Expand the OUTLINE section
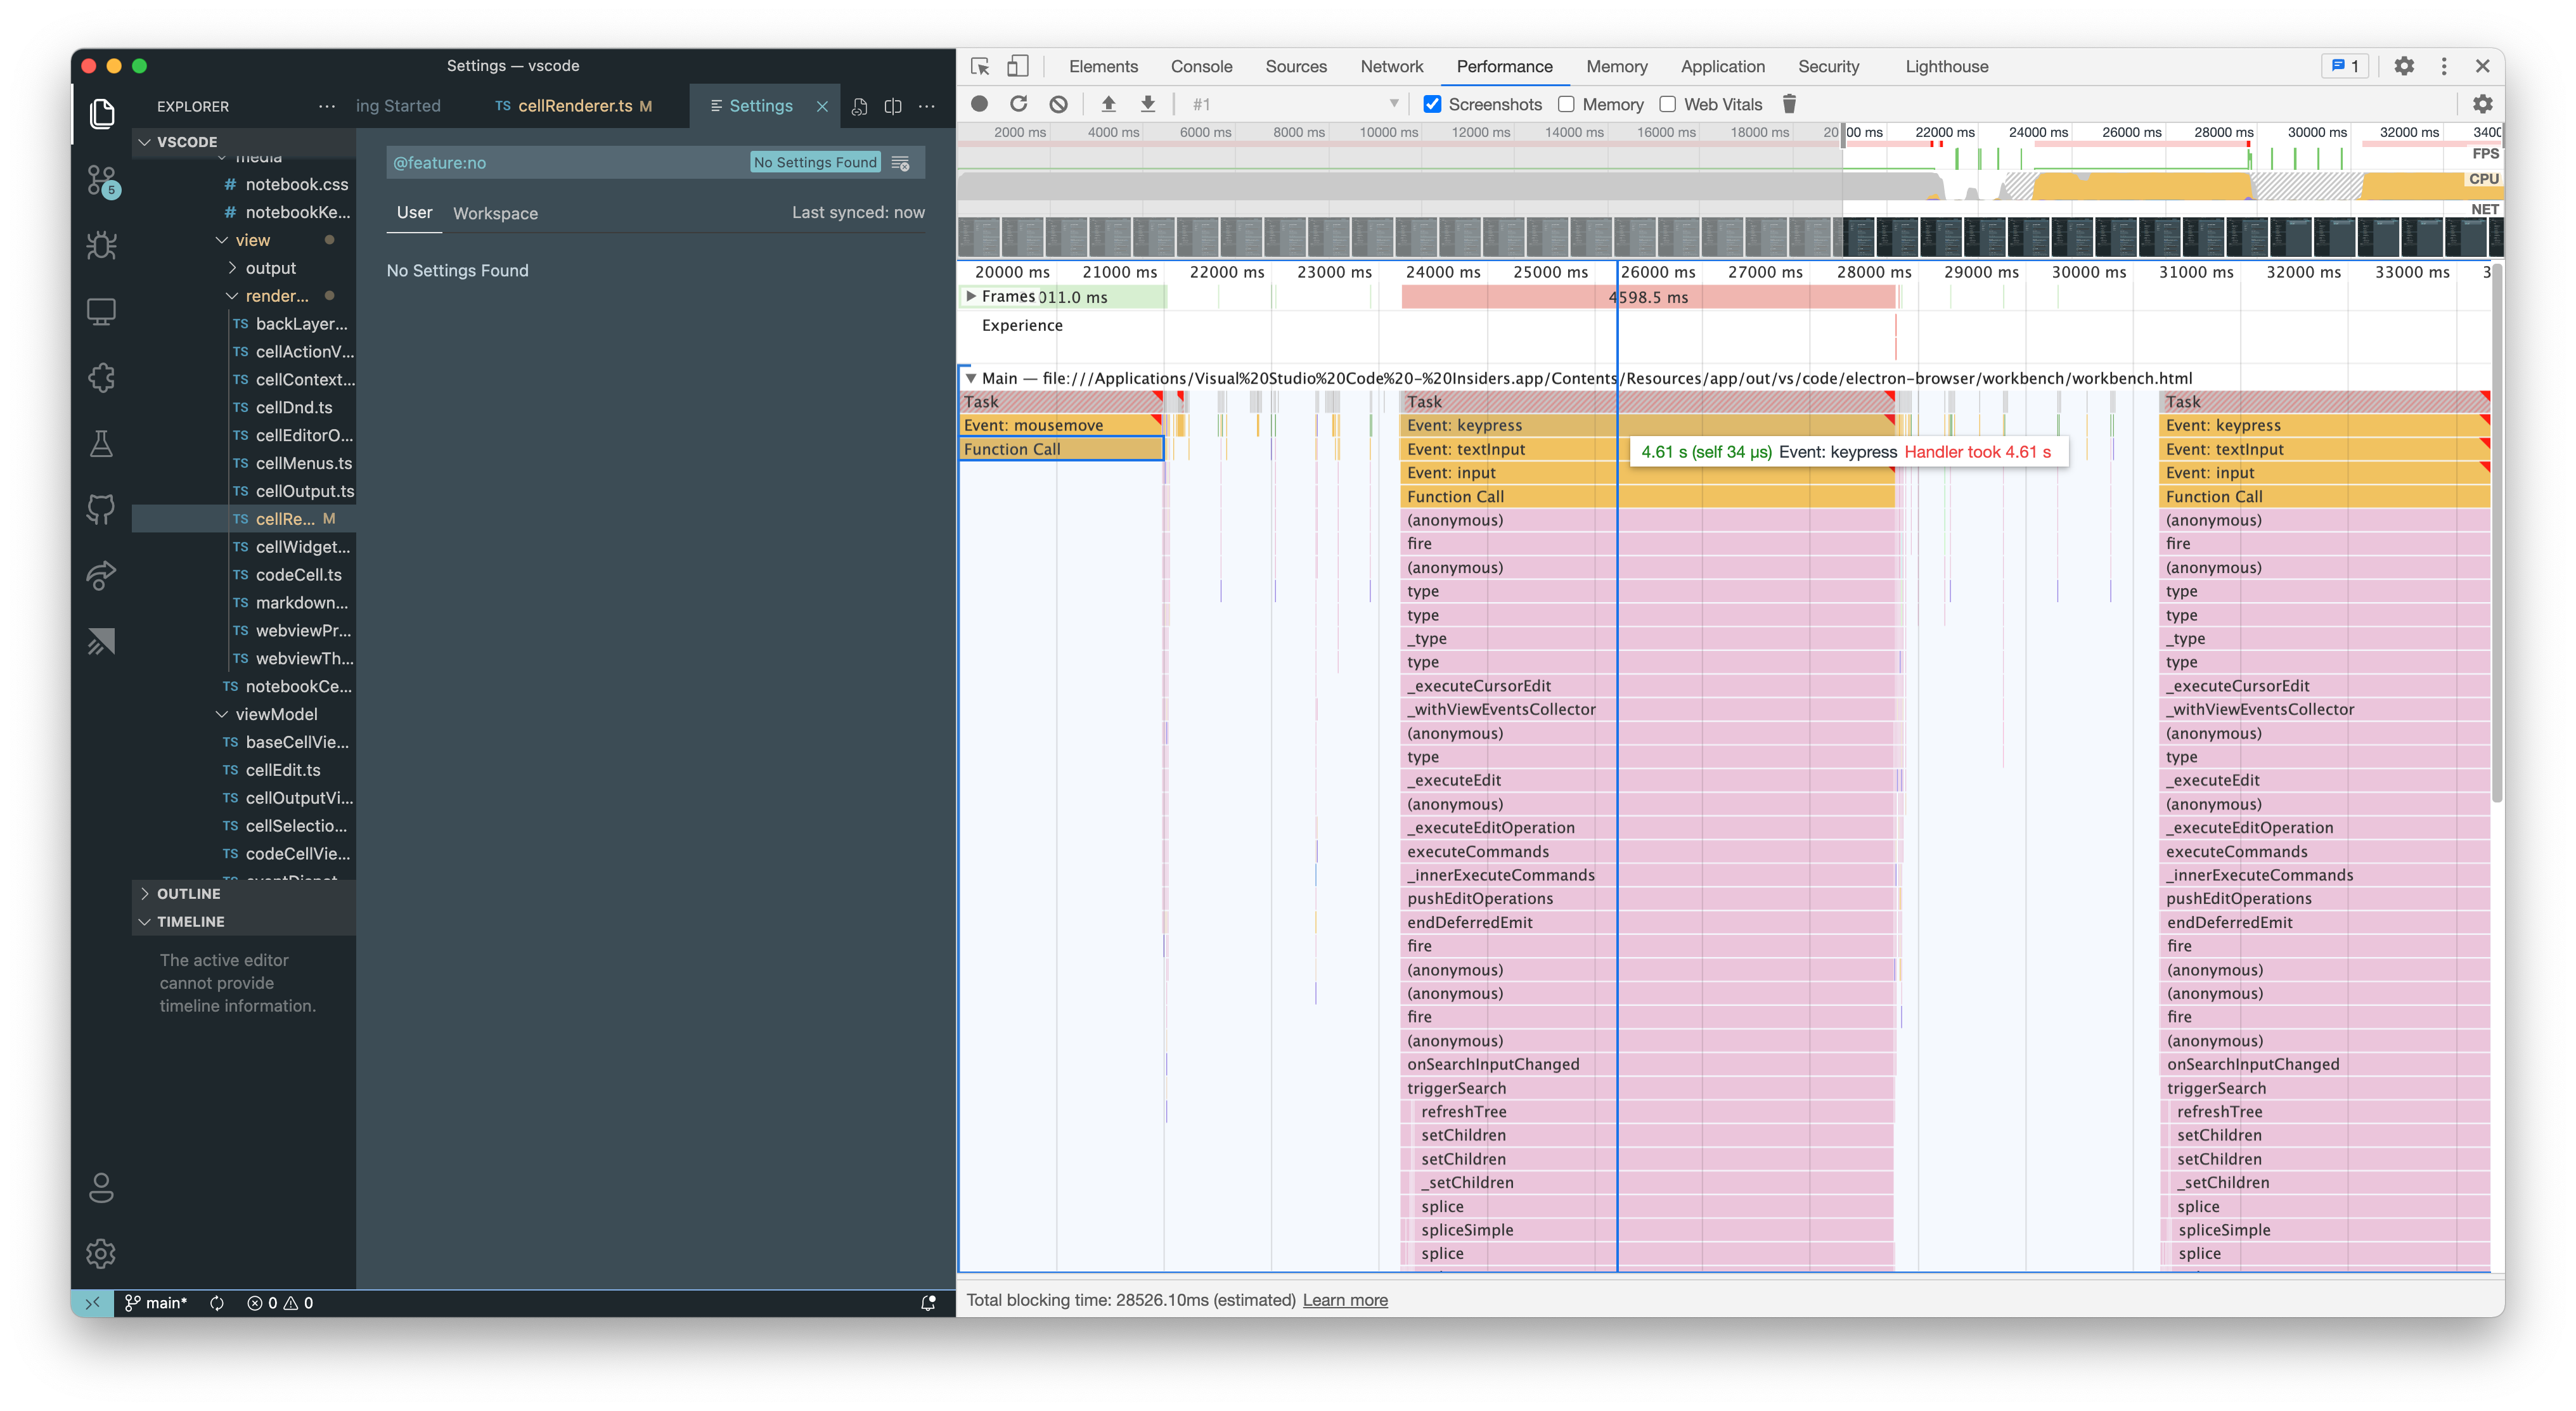Image resolution: width=2576 pixels, height=1411 pixels. click(x=244, y=894)
